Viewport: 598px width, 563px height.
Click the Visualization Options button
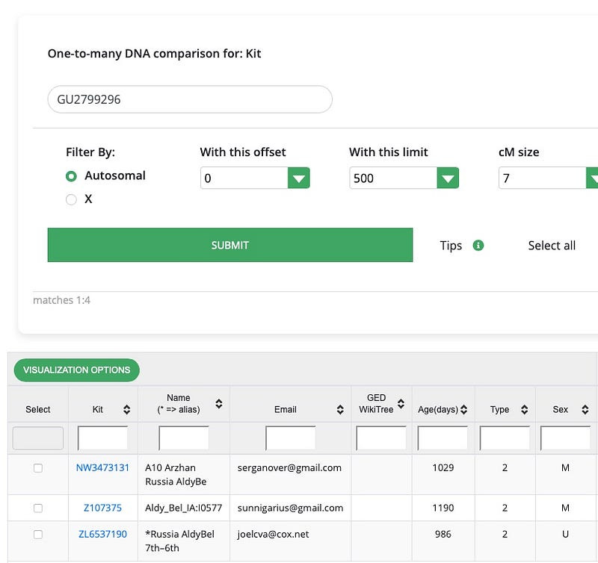[x=77, y=370]
